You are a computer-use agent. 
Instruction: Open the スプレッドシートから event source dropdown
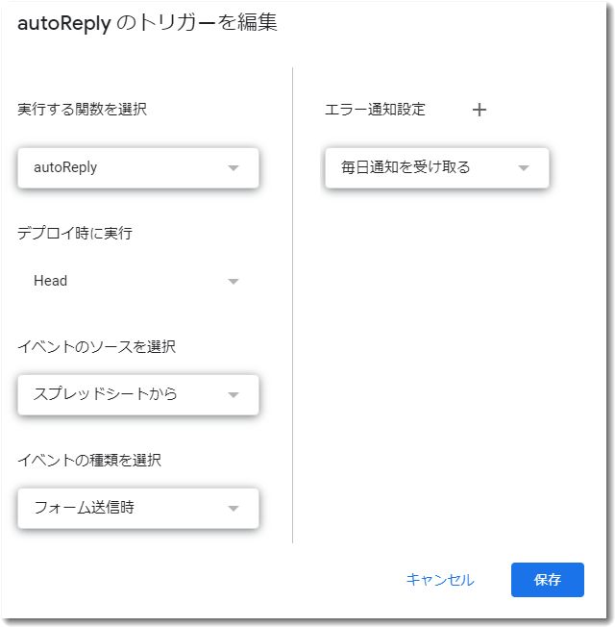point(125,394)
